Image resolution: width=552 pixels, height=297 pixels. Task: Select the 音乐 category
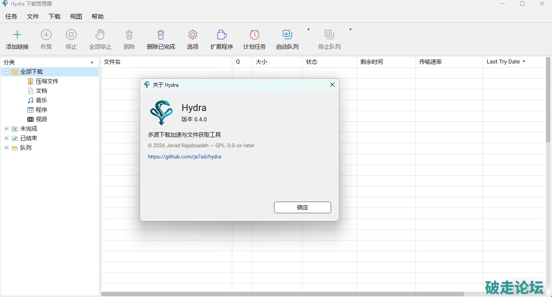pyautogui.click(x=41, y=100)
